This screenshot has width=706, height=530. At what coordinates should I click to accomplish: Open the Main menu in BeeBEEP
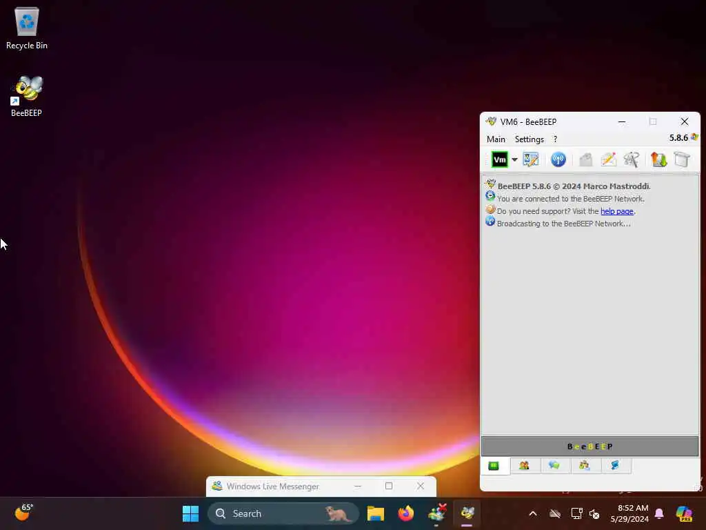tap(496, 139)
